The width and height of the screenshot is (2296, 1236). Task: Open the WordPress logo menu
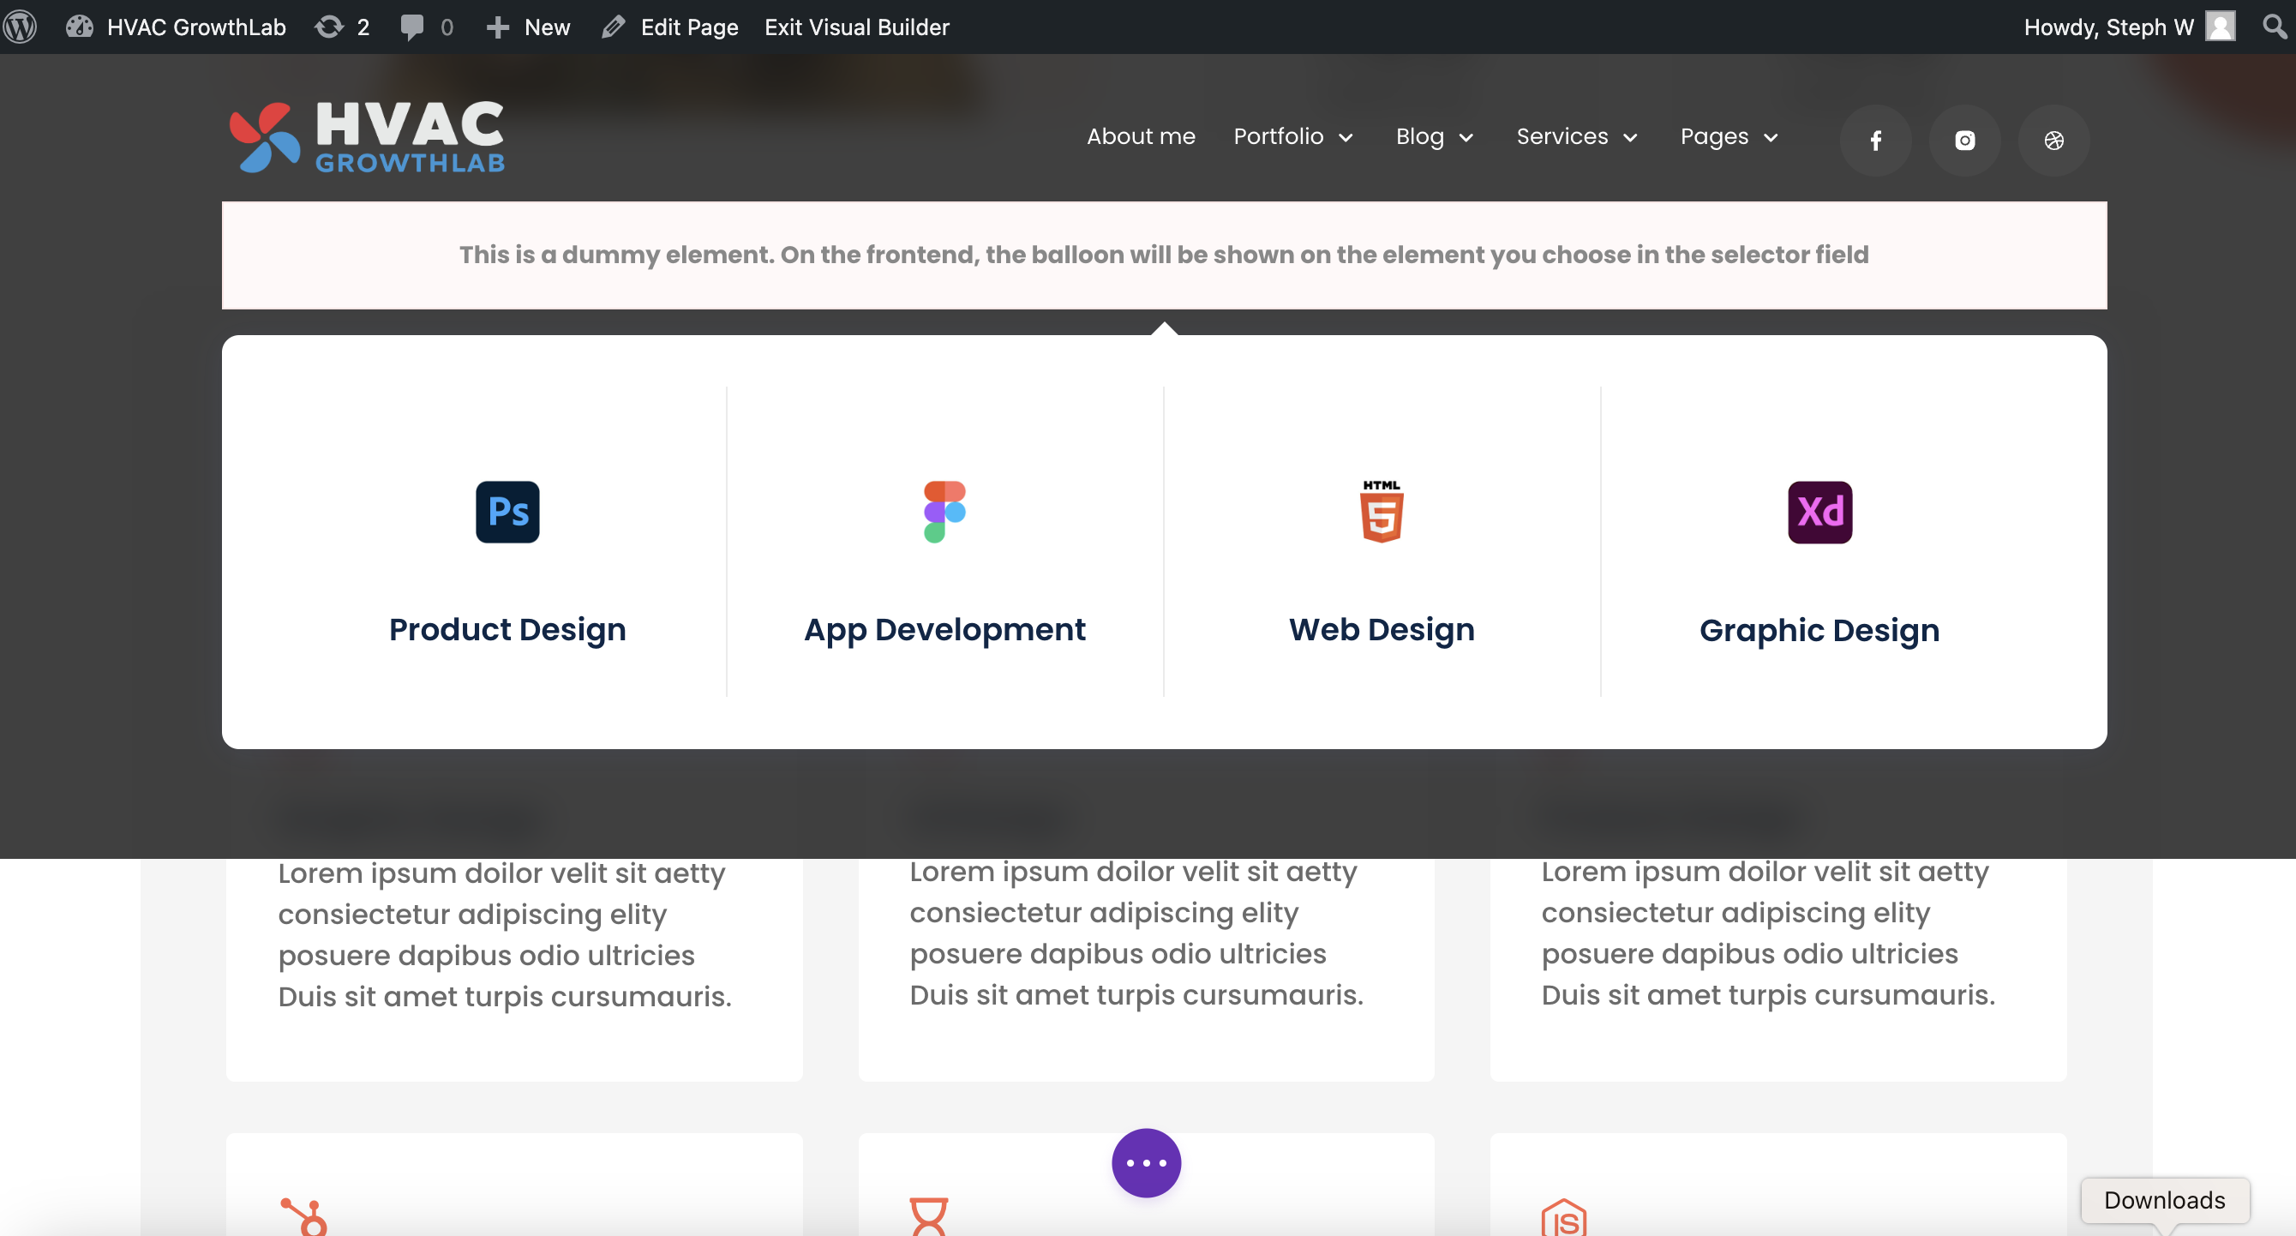pos(21,27)
